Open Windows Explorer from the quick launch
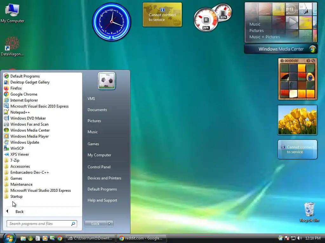This screenshot has height=243, width=325. pos(23,239)
